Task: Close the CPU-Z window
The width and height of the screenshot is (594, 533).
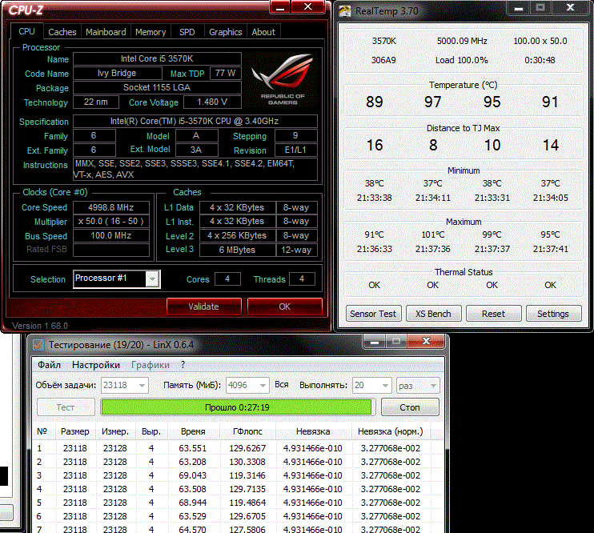Action: click(x=308, y=7)
